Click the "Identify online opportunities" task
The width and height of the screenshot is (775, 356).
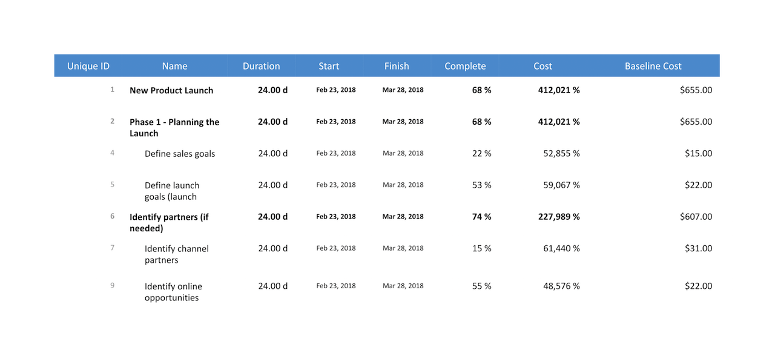pos(173,292)
